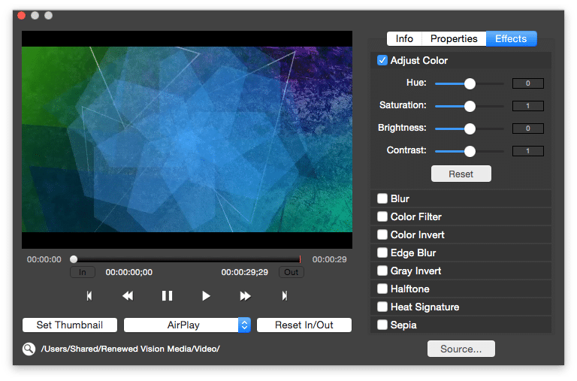Viewport: 577px width, 381px height.
Task: Jump to the end of the clip
Action: 285,296
